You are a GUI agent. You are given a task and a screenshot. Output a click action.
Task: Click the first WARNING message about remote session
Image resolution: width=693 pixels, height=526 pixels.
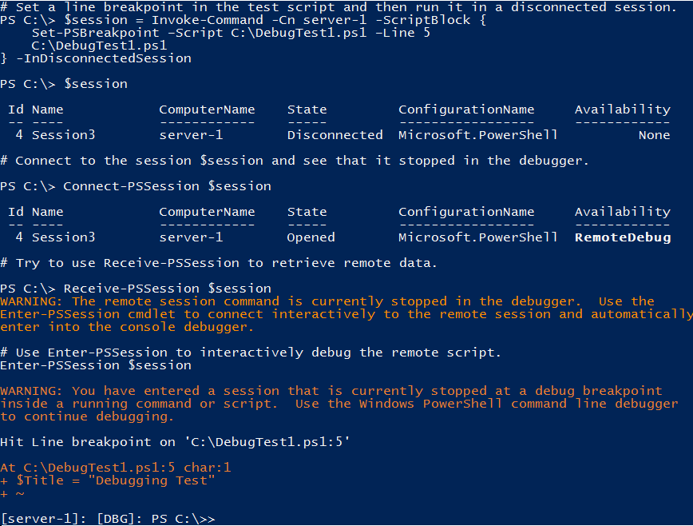tap(346, 314)
